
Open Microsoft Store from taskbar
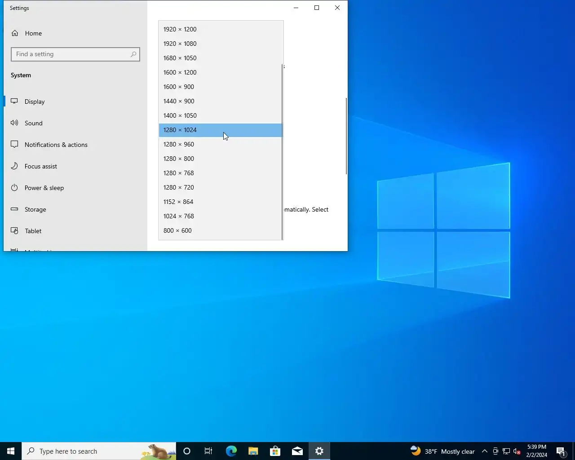(275, 451)
